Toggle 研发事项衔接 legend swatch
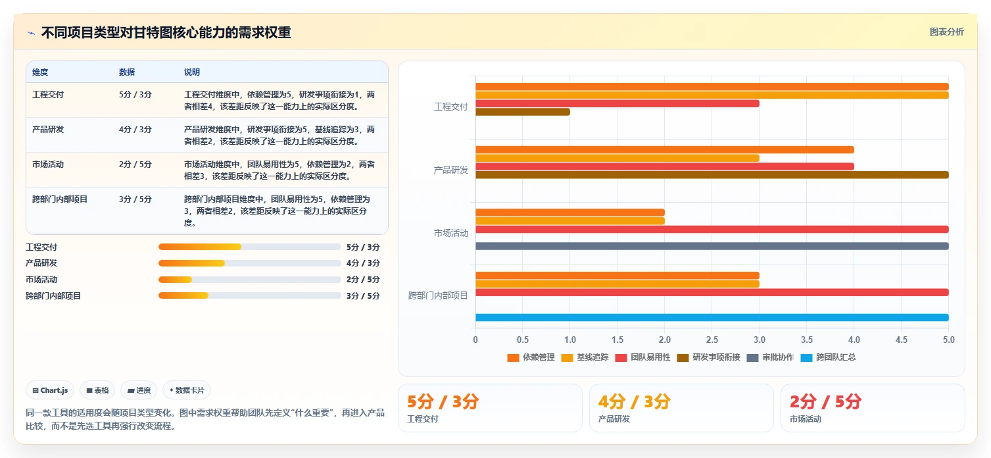 click(x=683, y=357)
